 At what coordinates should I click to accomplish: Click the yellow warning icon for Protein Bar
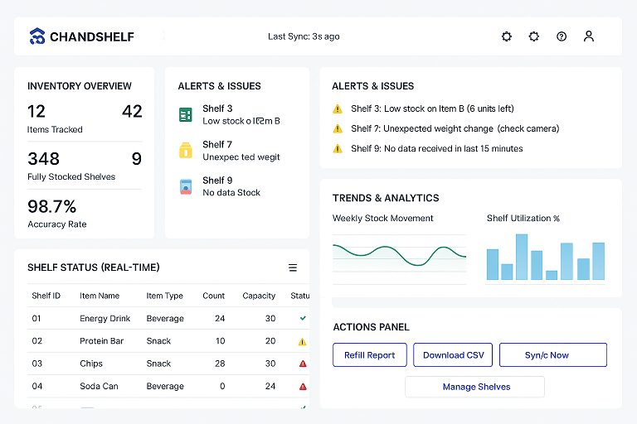tap(303, 341)
